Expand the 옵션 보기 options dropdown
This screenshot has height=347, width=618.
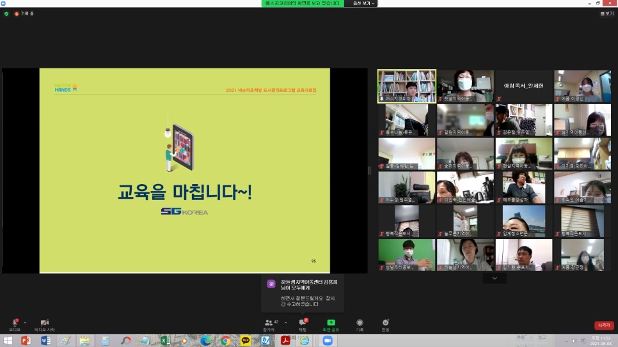(363, 3)
